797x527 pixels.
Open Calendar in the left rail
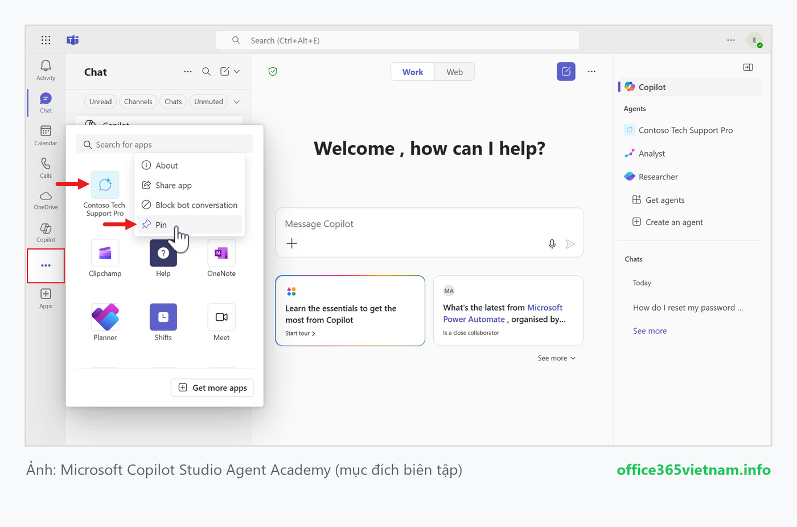coord(46,136)
